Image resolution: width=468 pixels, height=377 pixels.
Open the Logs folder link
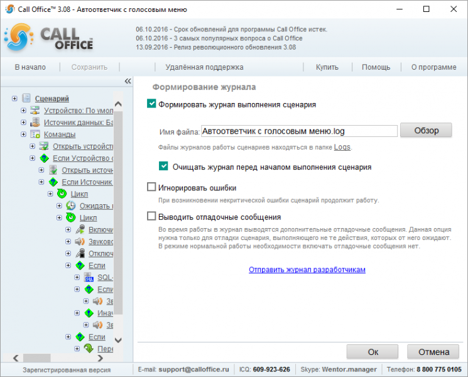[x=342, y=147]
